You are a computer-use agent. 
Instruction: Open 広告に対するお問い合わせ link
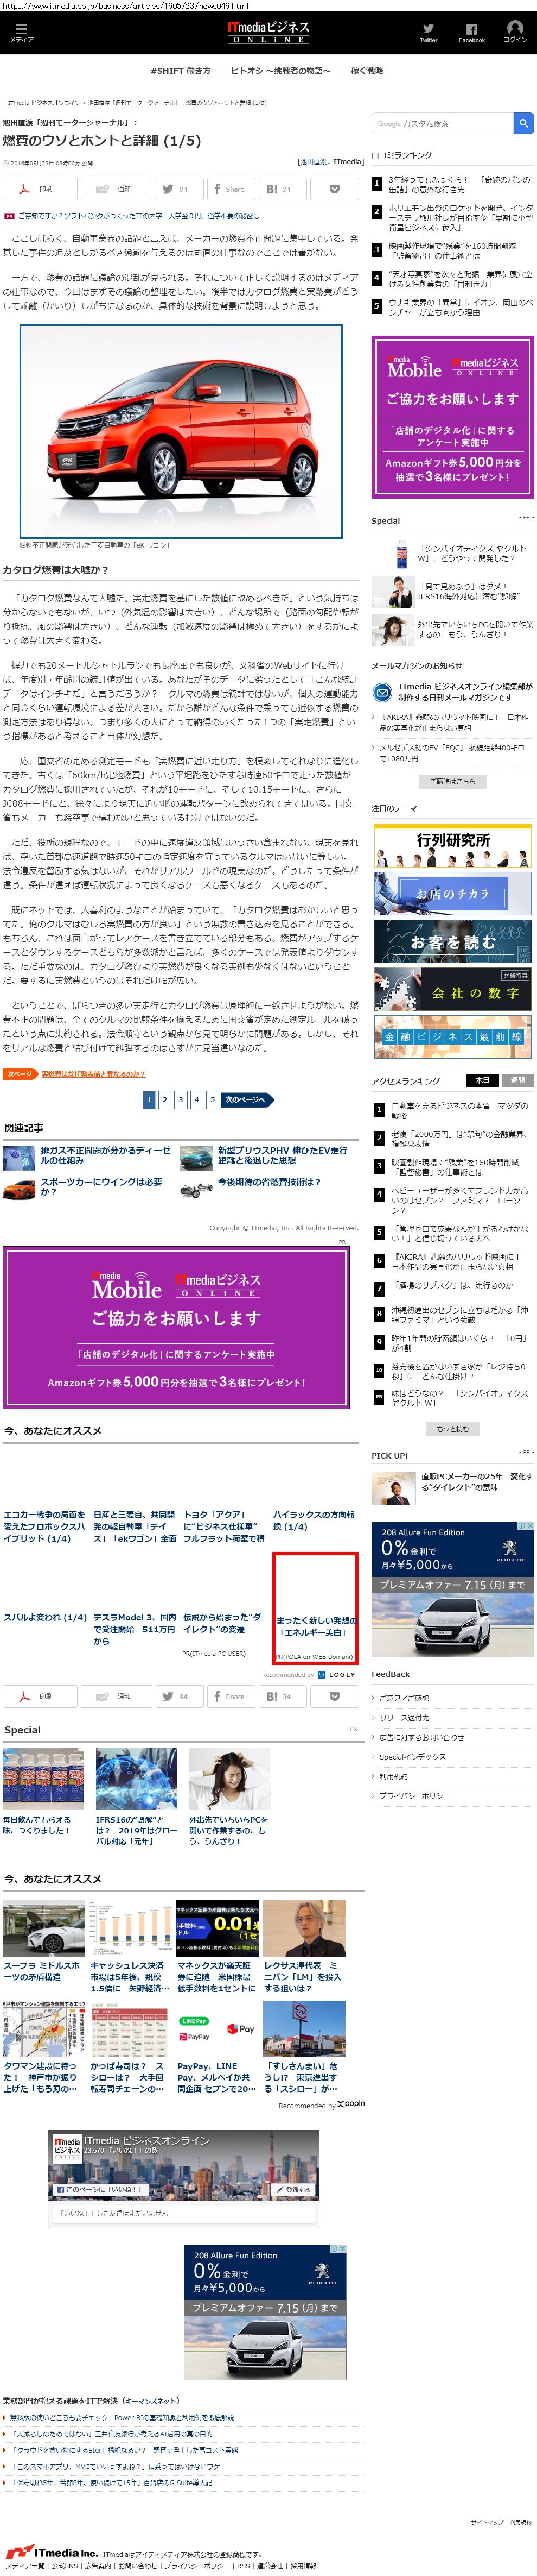click(x=421, y=1737)
